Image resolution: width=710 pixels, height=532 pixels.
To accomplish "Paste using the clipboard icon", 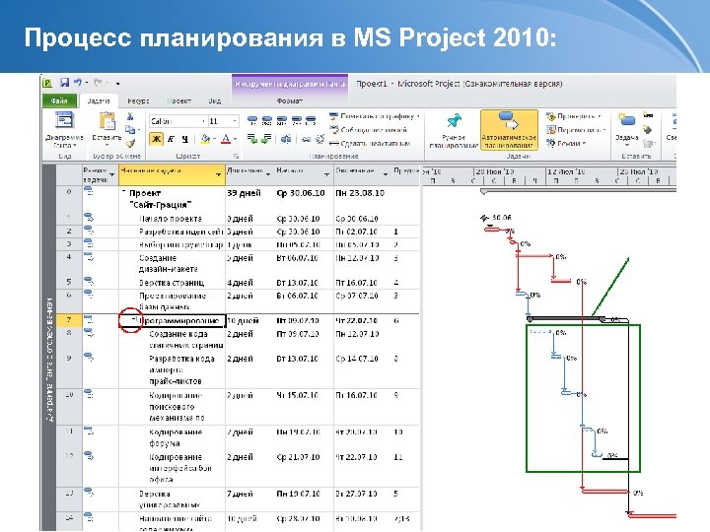I will click(x=107, y=121).
